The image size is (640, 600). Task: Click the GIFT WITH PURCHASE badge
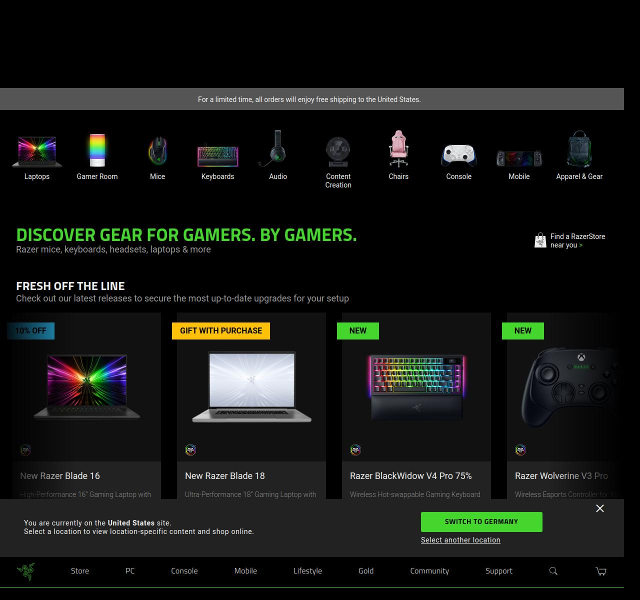220,330
